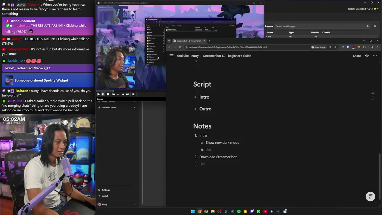Open the Windows Start menu
The image size is (382, 215).
[x=193, y=211]
